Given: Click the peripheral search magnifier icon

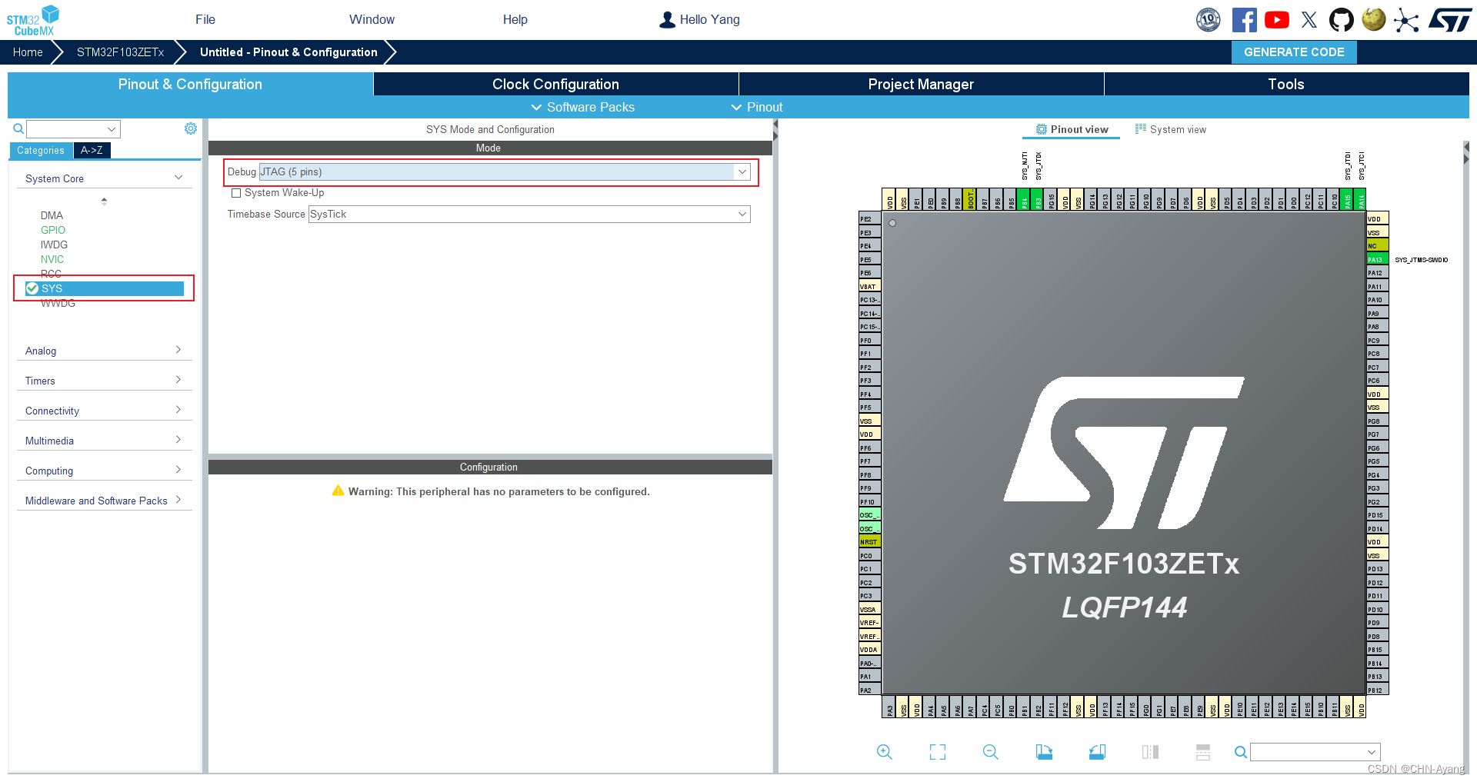Looking at the screenshot, I should pyautogui.click(x=18, y=128).
